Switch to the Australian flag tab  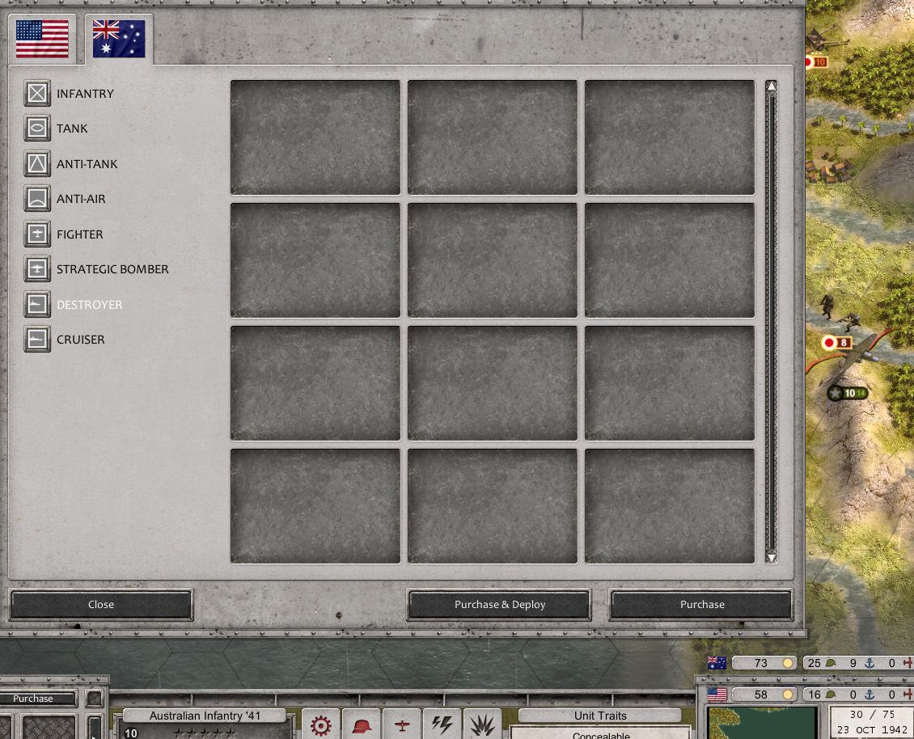pos(119,39)
